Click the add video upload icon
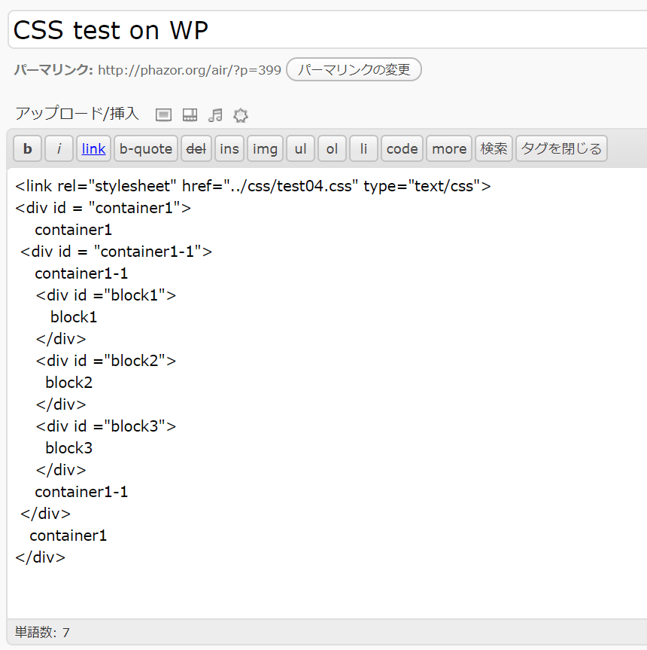This screenshot has width=647, height=650. click(x=190, y=114)
